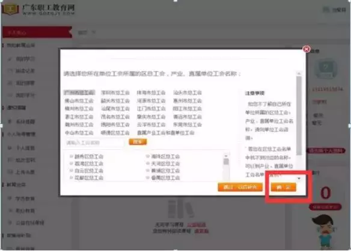Choose 深圳市总工会 from the city list
The image size is (351, 251).
click(115, 93)
